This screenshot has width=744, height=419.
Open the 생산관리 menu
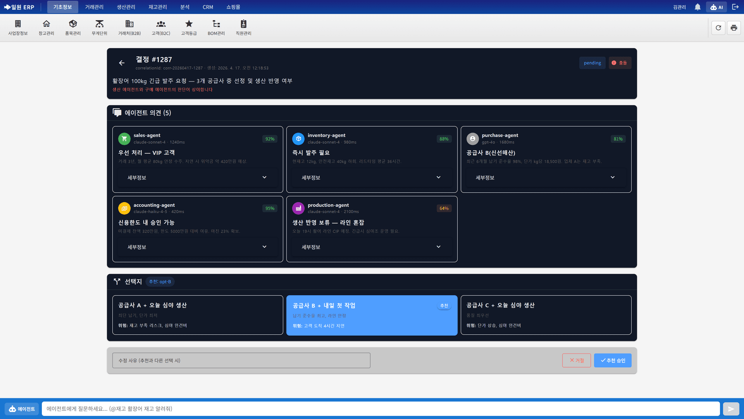[x=126, y=7]
